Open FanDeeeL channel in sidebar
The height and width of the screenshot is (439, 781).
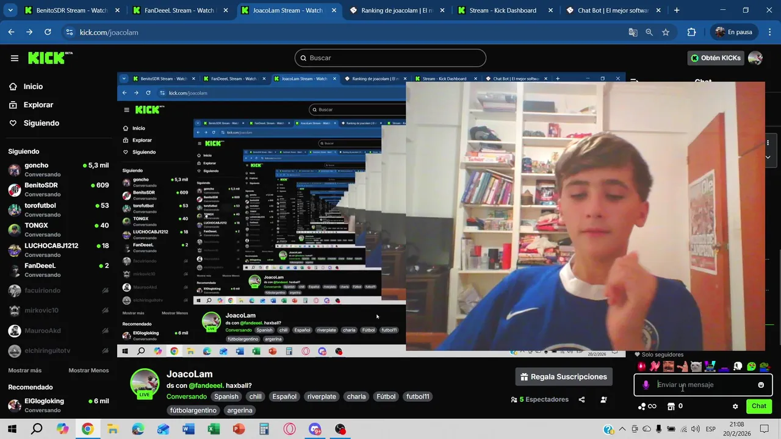pyautogui.click(x=58, y=270)
